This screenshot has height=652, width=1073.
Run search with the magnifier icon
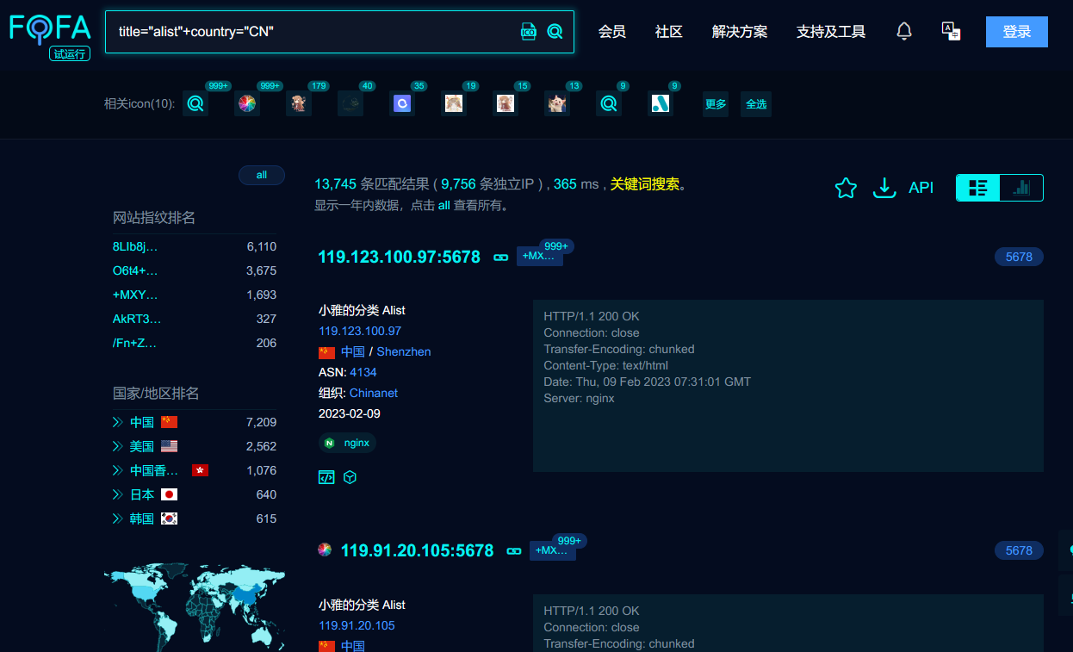tap(555, 32)
